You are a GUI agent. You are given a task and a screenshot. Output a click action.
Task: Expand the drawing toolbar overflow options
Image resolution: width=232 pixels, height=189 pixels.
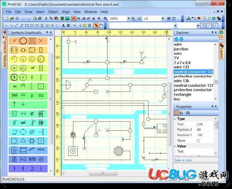click(x=106, y=26)
